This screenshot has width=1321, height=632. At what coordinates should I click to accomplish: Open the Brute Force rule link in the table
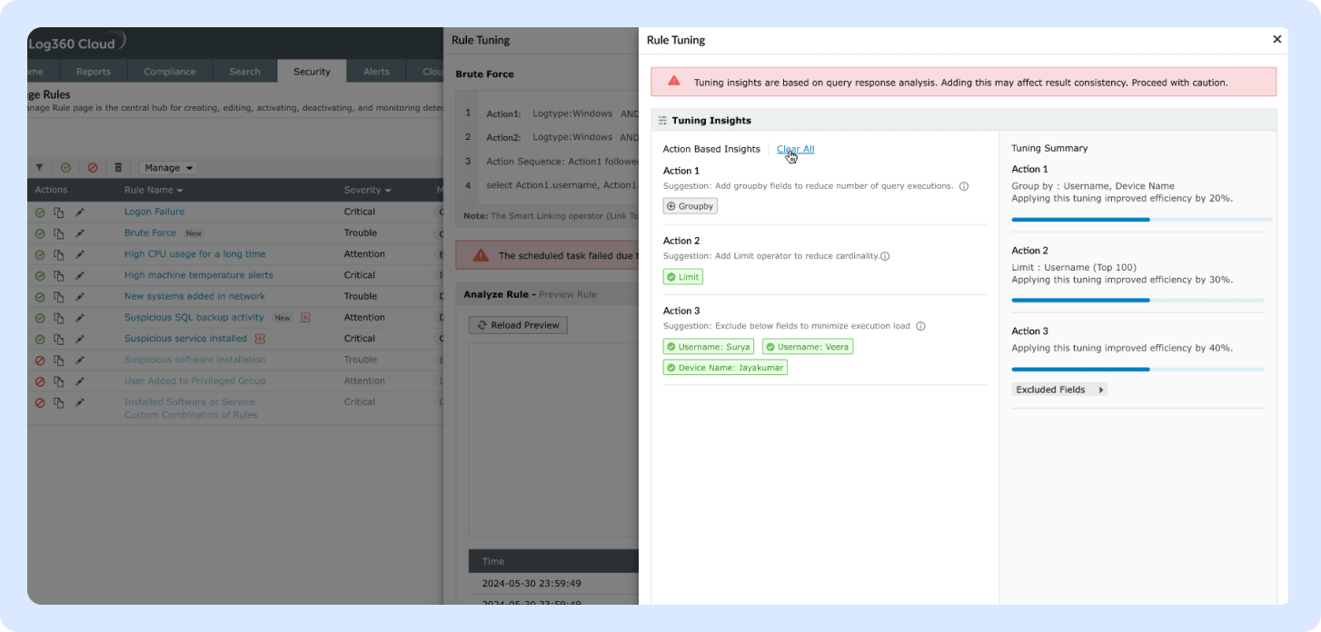(x=150, y=233)
